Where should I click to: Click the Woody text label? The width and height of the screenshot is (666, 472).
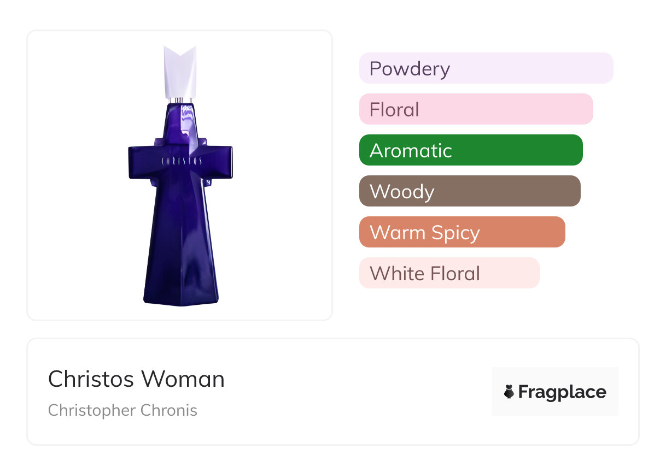402,192
